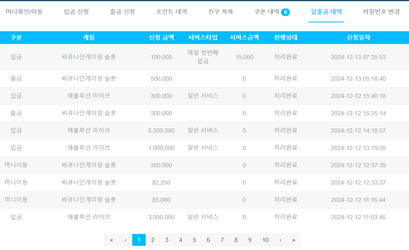The image size is (409, 250).
Task: Click the 82,250 amount cell
Action: tap(161, 182)
